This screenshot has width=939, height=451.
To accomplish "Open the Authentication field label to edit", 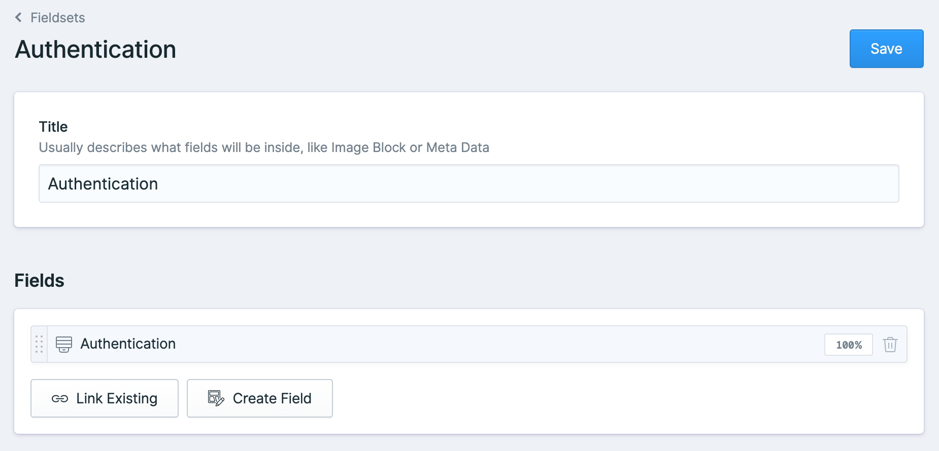I will [128, 344].
